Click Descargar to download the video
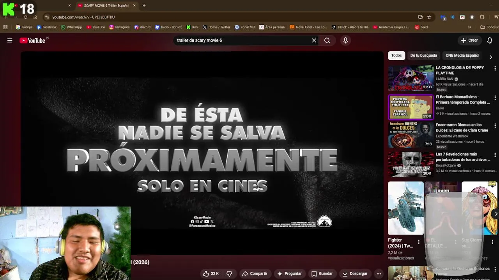499x280 pixels. [355, 274]
